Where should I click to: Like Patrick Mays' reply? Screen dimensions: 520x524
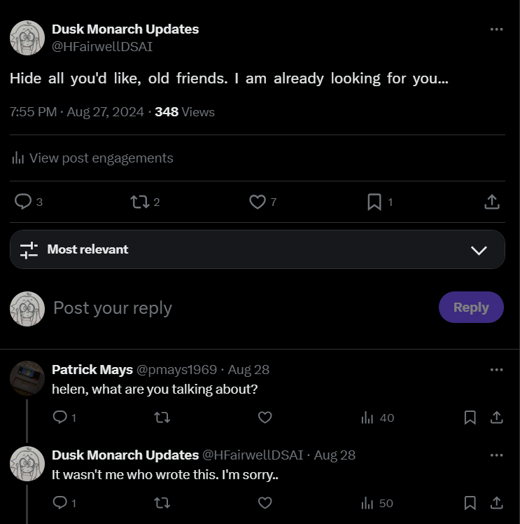pyautogui.click(x=265, y=418)
